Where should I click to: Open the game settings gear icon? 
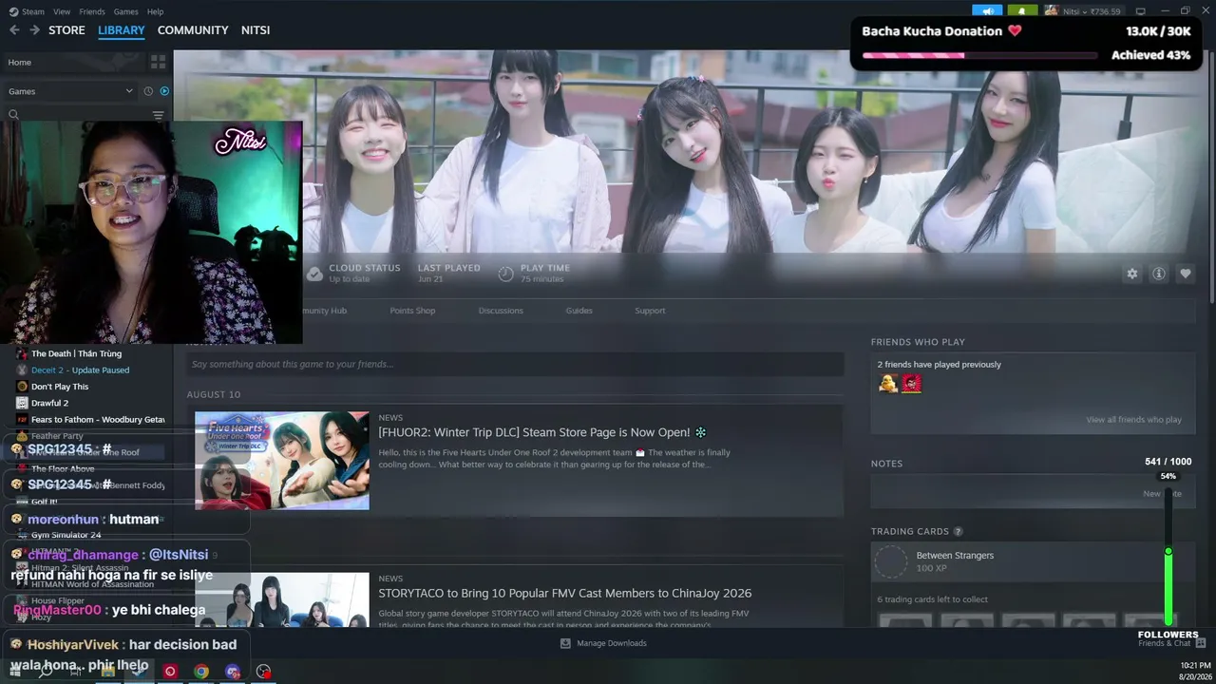click(x=1131, y=274)
